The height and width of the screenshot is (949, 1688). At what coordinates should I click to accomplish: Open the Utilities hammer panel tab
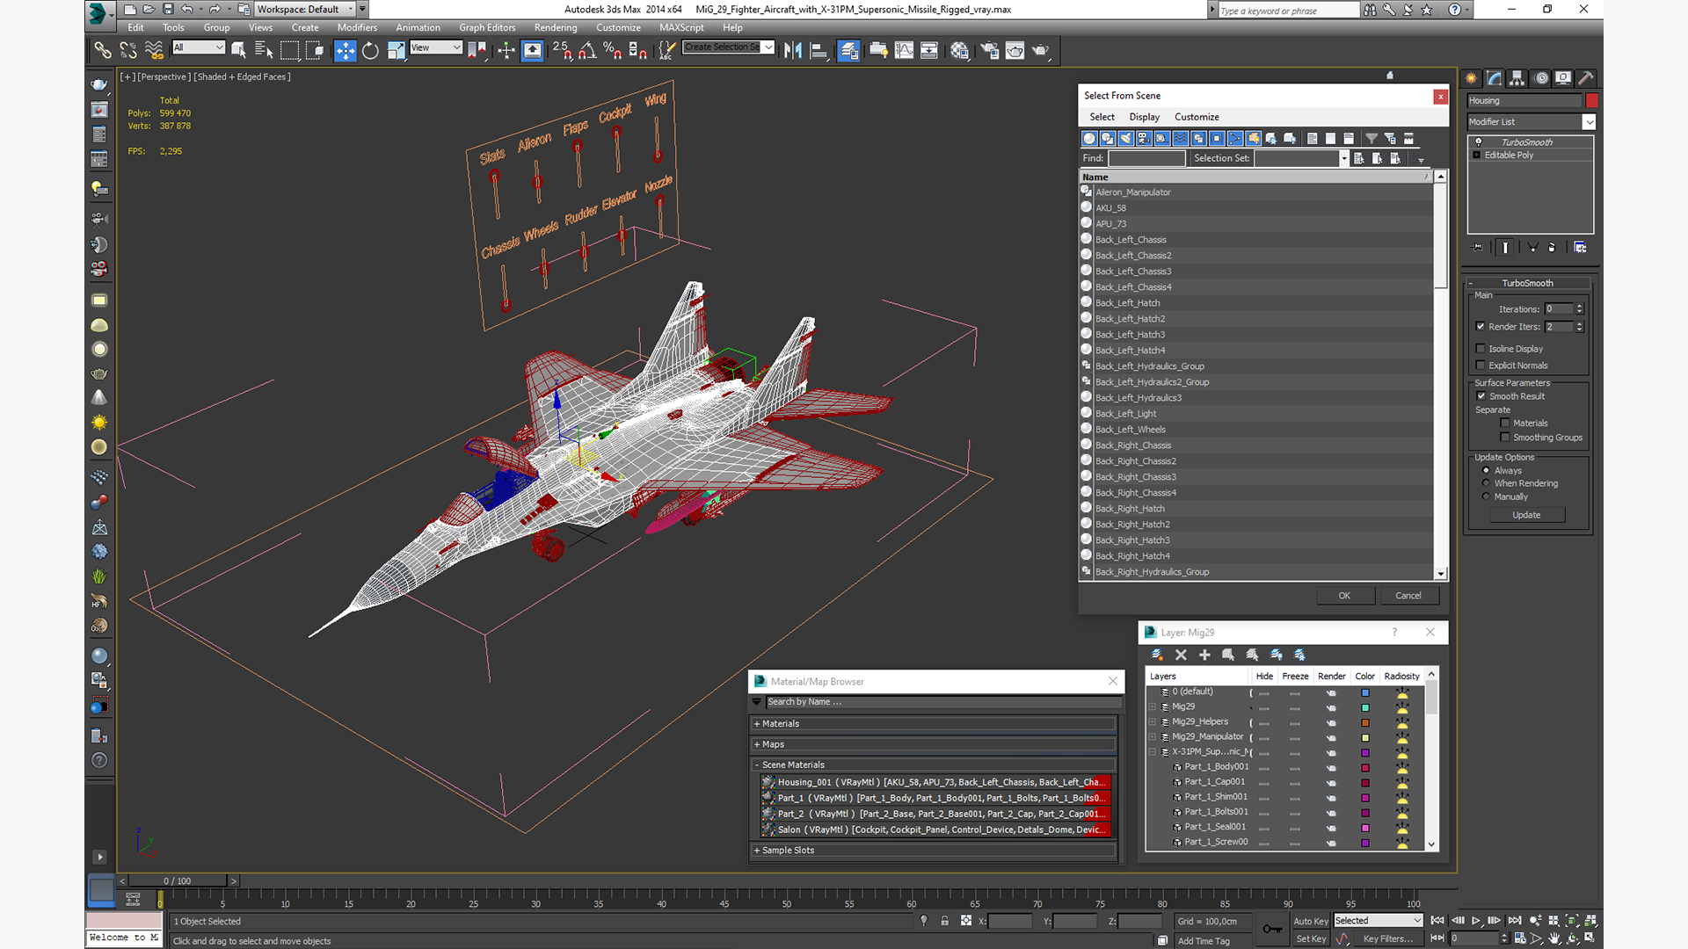click(1586, 78)
